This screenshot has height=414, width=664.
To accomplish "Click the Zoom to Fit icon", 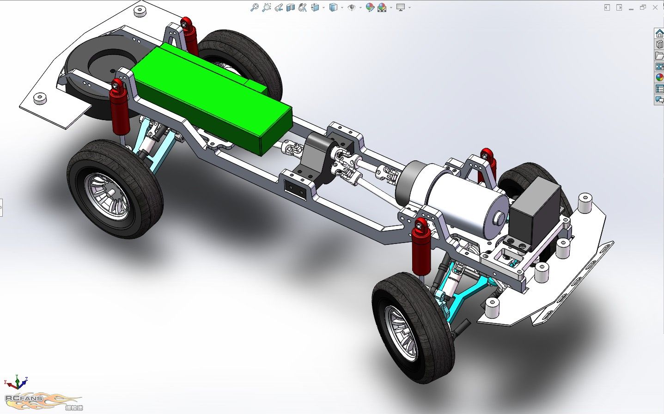I will tap(254, 7).
